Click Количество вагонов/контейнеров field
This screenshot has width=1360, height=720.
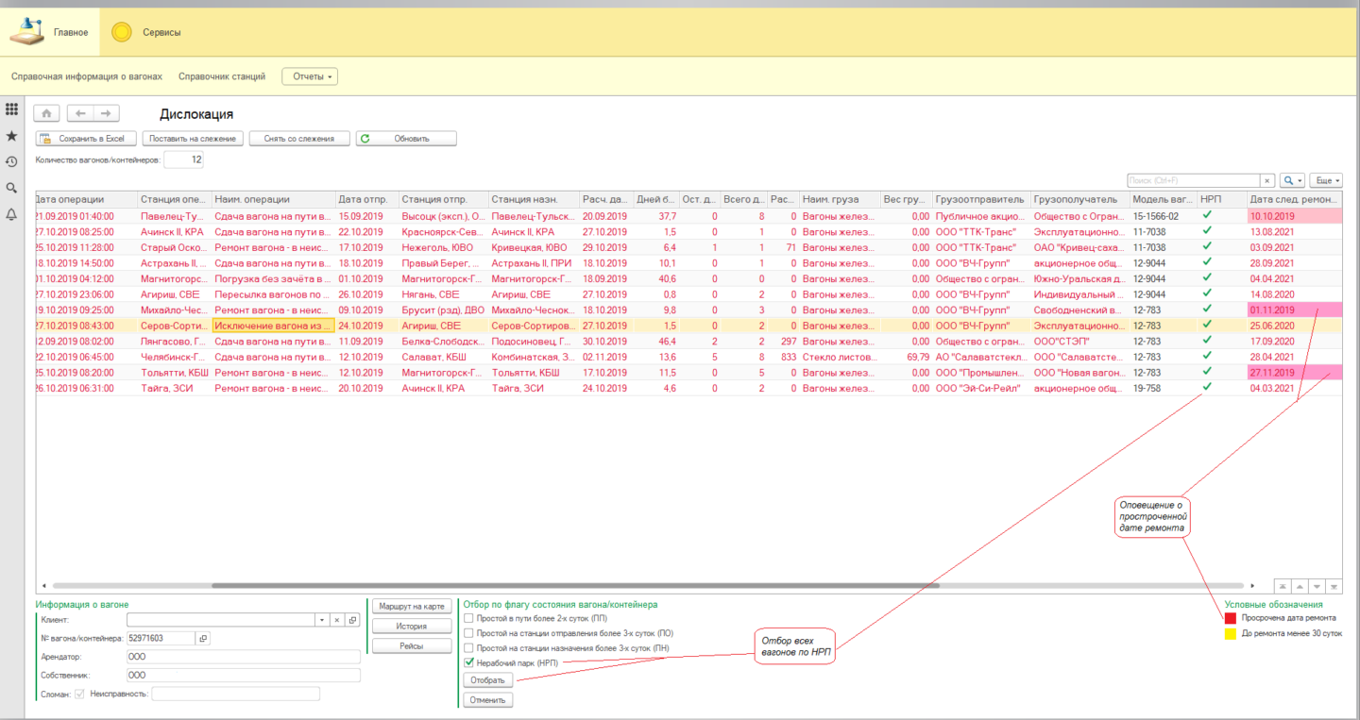(x=183, y=160)
